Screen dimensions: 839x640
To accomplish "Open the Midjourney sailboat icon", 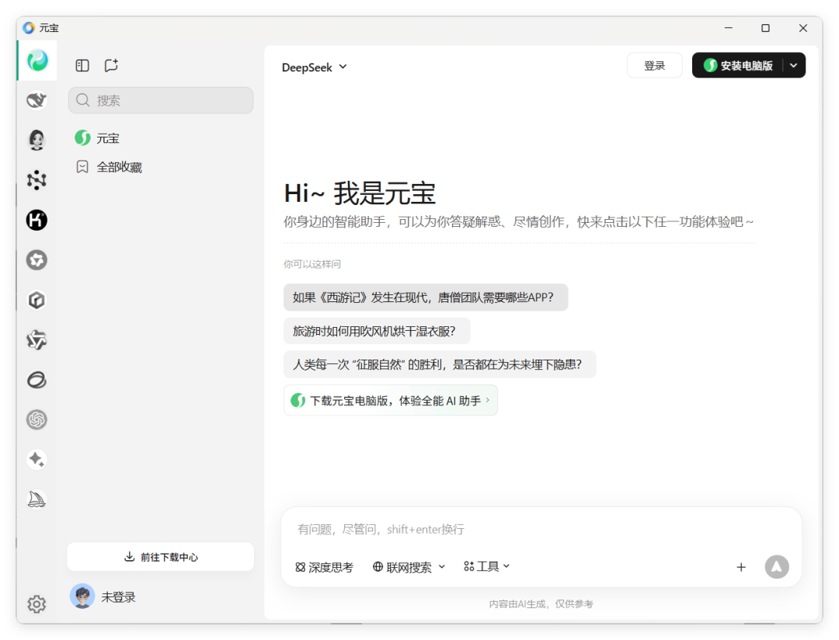I will tap(37, 499).
